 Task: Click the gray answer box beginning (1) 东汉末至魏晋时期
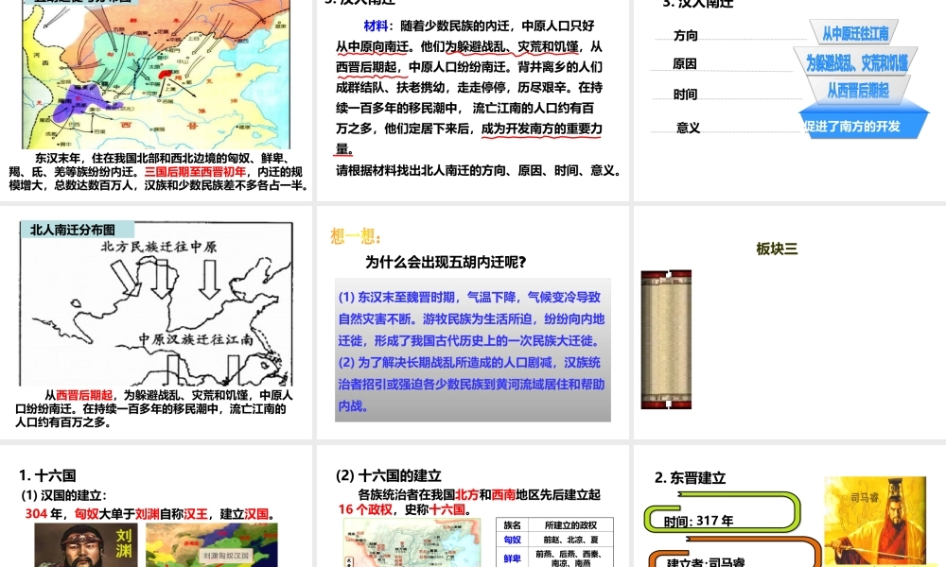472,350
